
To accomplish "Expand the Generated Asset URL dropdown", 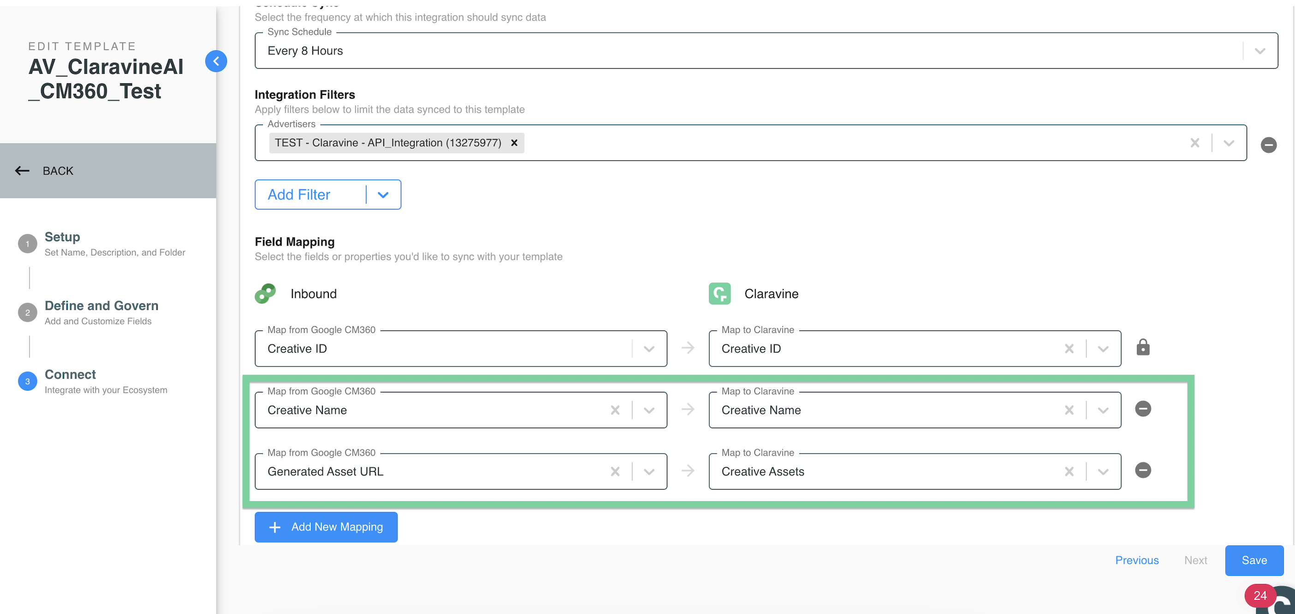I will pyautogui.click(x=649, y=471).
